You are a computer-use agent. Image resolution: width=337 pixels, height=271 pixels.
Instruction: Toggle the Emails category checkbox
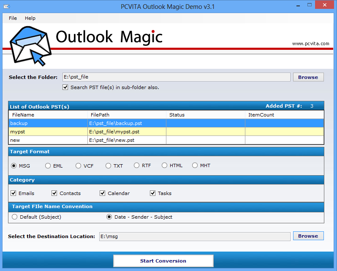click(14, 193)
